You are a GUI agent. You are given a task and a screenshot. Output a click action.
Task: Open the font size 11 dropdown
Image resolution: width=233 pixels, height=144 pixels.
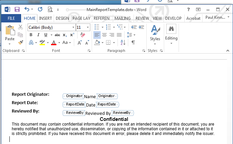(x=88, y=27)
